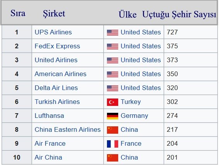The image size is (219, 165).
Task: Follow the Lufthansa link
Action: click(49, 116)
